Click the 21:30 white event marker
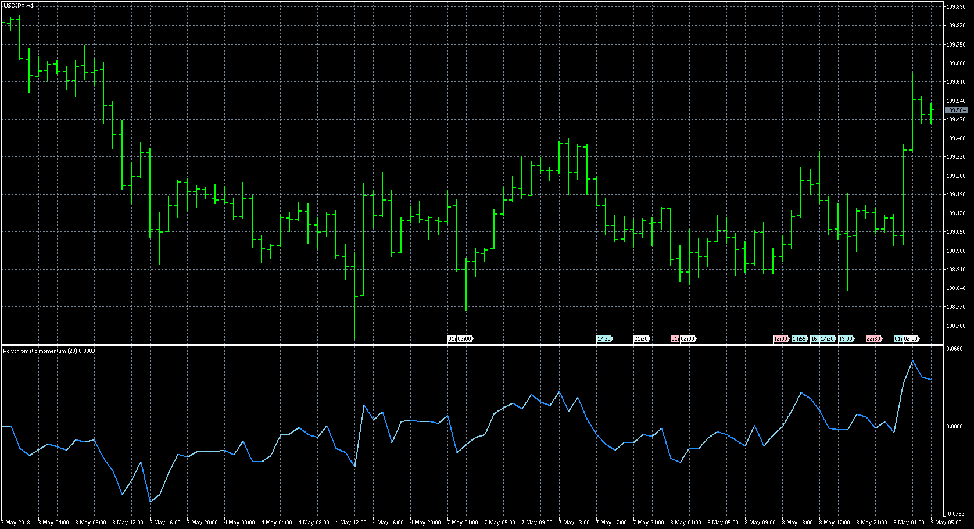Viewport: 974px width, 529px height. point(641,339)
